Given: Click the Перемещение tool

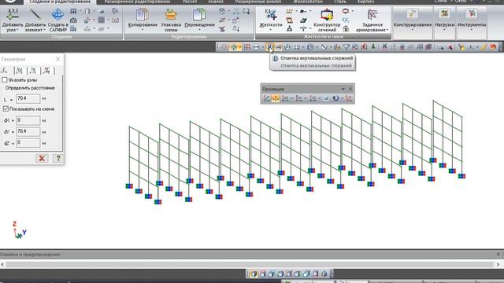Looking at the screenshot, I should click(x=199, y=20).
